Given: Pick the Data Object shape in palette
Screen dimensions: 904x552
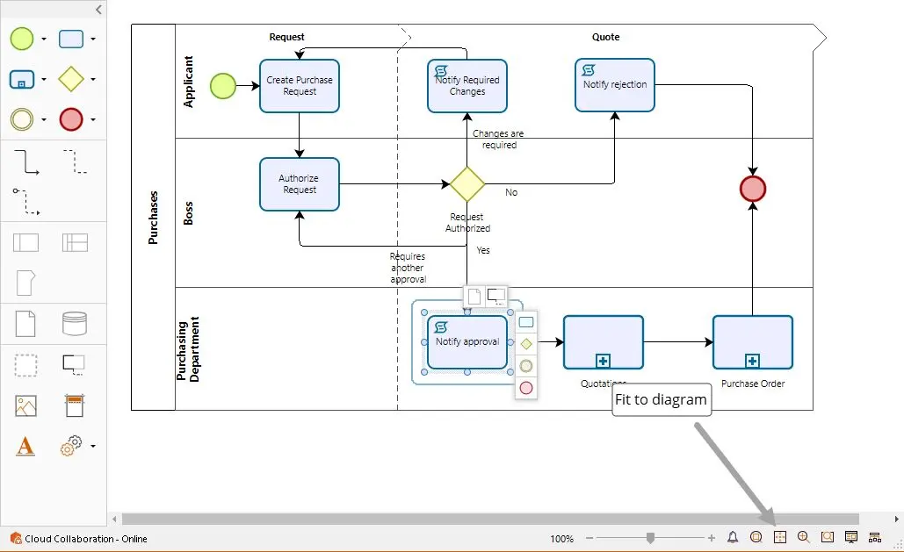Looking at the screenshot, I should pos(25,324).
